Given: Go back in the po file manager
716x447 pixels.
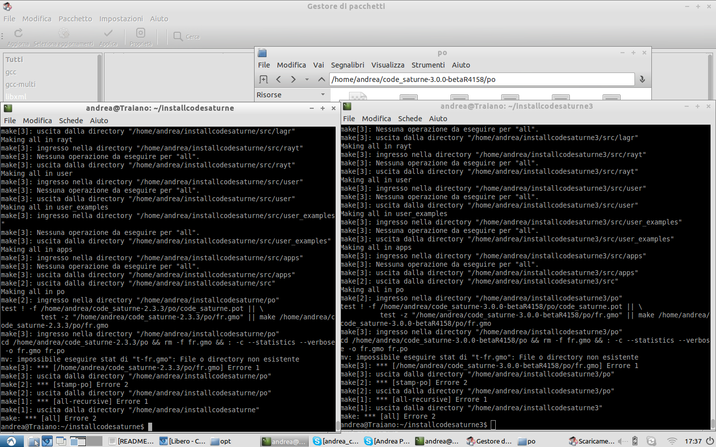Looking at the screenshot, I should pos(278,79).
